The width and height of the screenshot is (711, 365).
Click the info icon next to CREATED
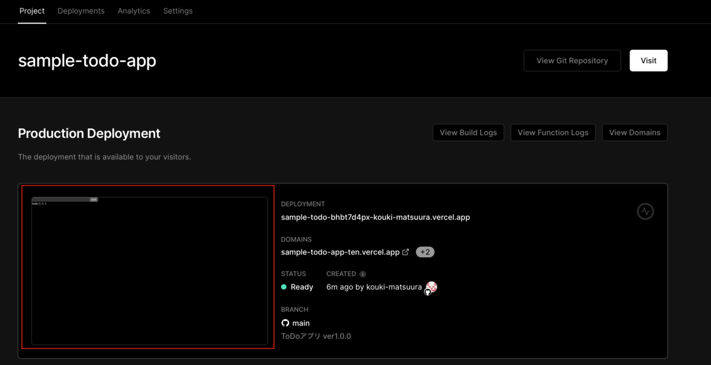pos(363,274)
